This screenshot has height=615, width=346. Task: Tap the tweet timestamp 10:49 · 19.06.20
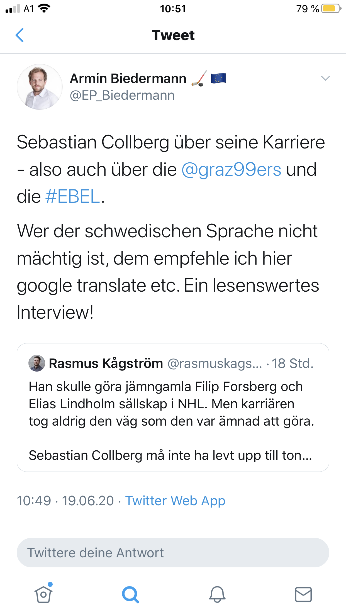65,501
